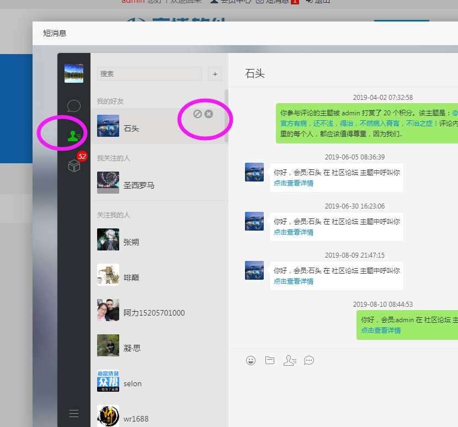
Task: Click 点击查看详情 link under 2019-06-05 message
Action: coord(294,183)
